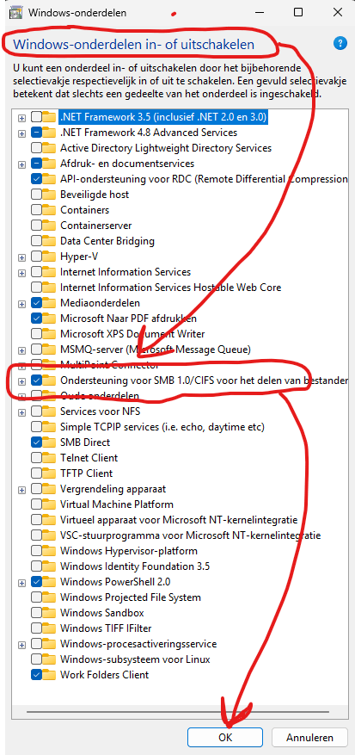Confirm changes with the OK button

[225, 737]
